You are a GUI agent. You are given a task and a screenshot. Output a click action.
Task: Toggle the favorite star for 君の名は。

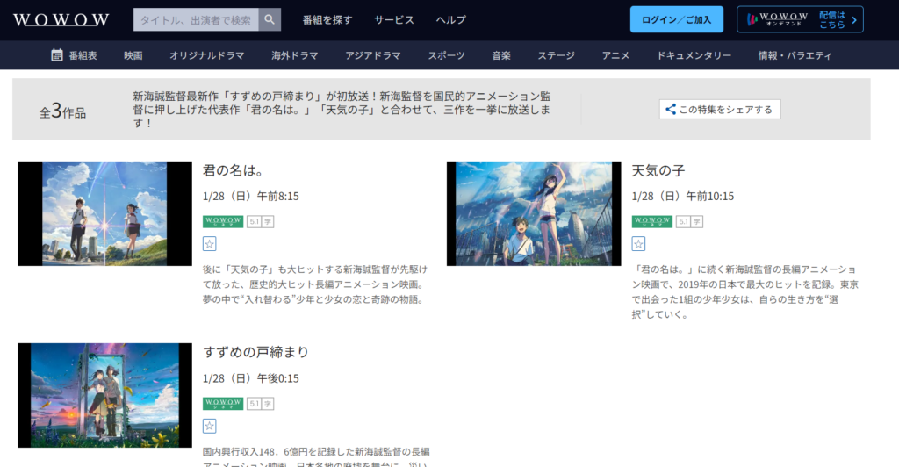(x=209, y=244)
